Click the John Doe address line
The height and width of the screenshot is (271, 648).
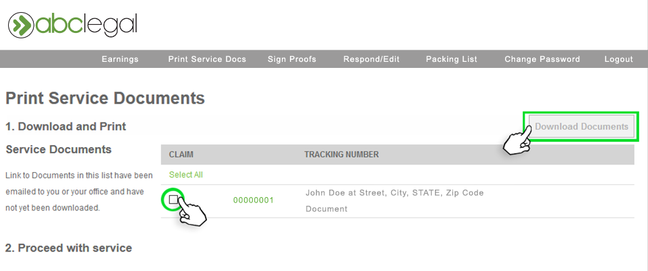click(394, 193)
